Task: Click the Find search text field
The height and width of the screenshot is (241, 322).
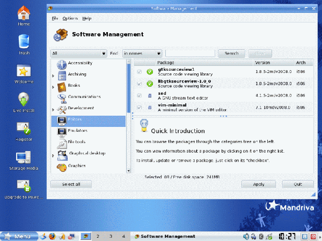Action: 190,54
